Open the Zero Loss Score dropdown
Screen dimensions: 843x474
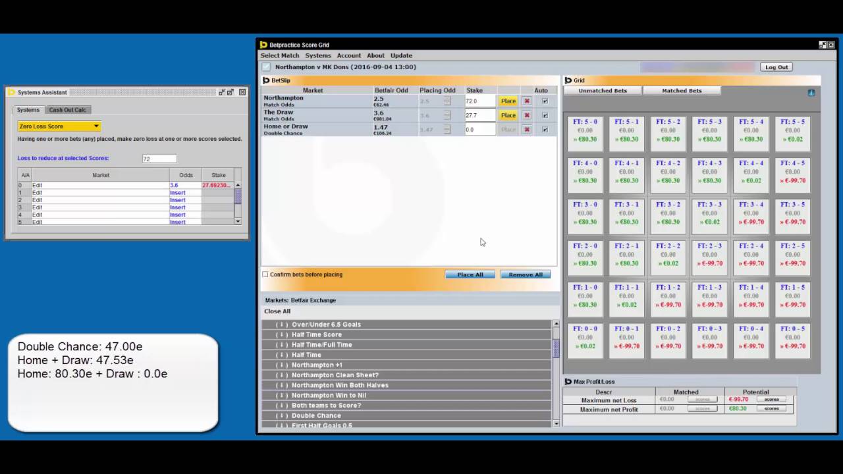(59, 126)
